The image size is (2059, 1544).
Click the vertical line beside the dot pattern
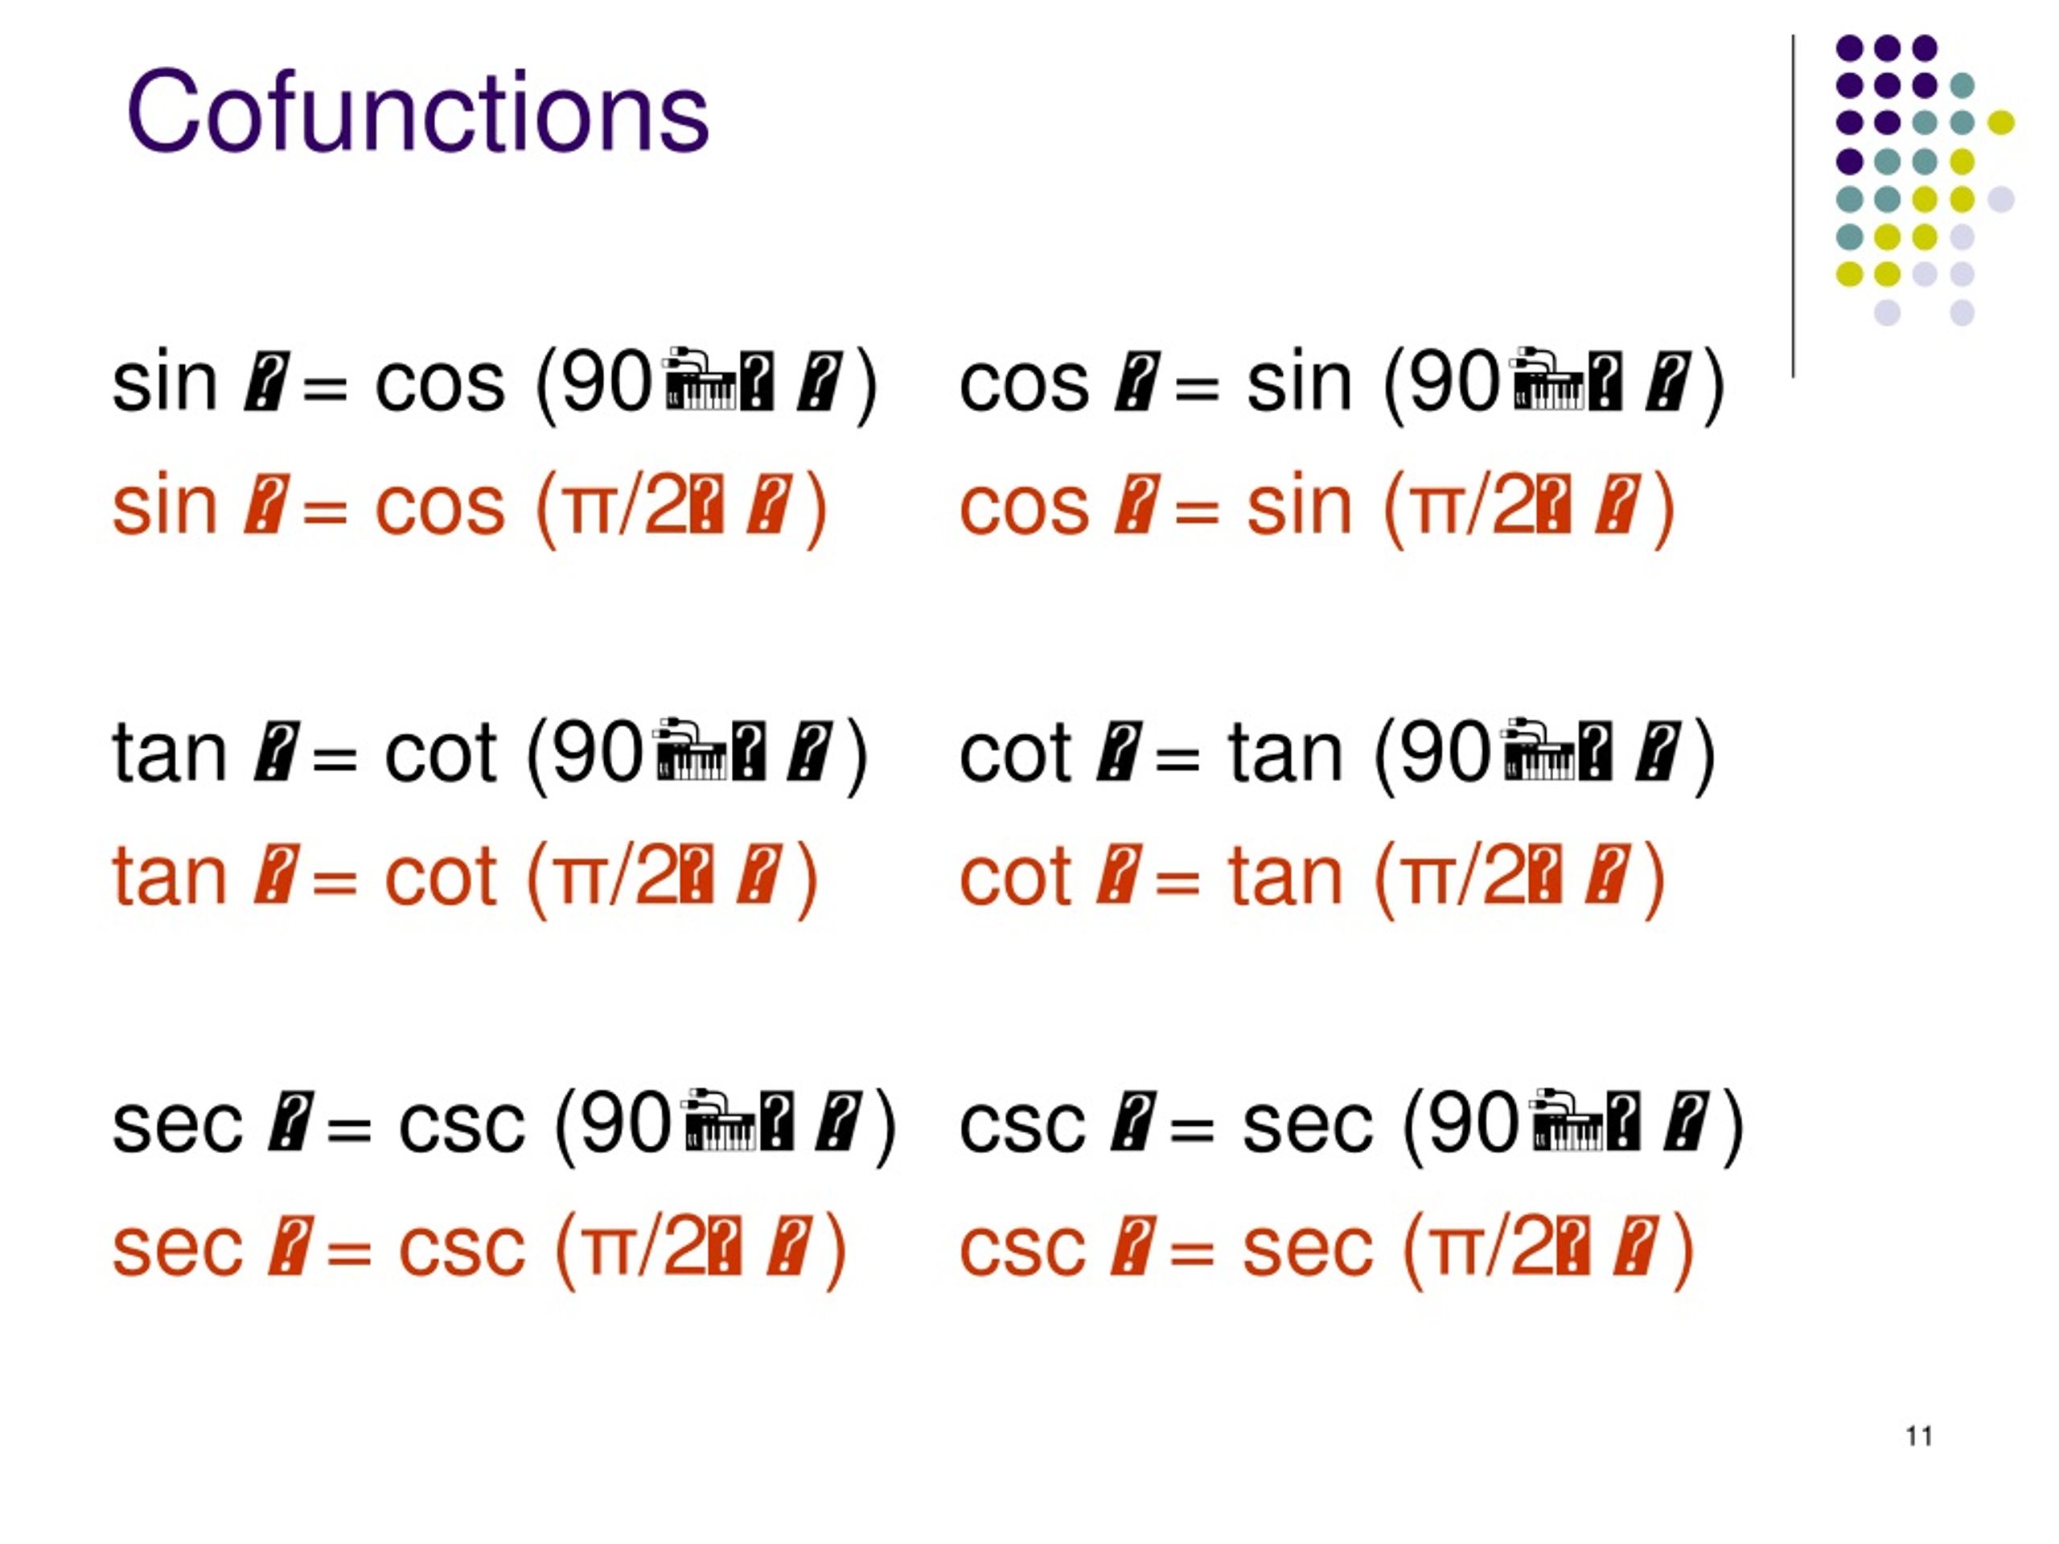pyautogui.click(x=1793, y=207)
